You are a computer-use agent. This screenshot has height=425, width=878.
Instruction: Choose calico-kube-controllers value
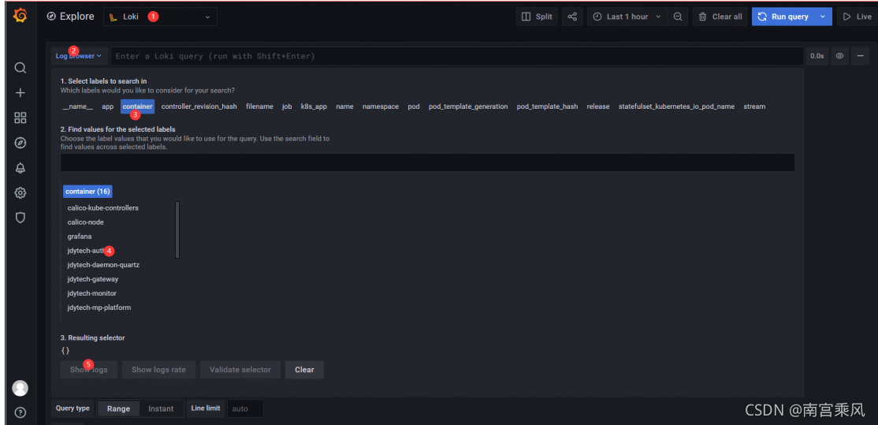click(x=103, y=207)
